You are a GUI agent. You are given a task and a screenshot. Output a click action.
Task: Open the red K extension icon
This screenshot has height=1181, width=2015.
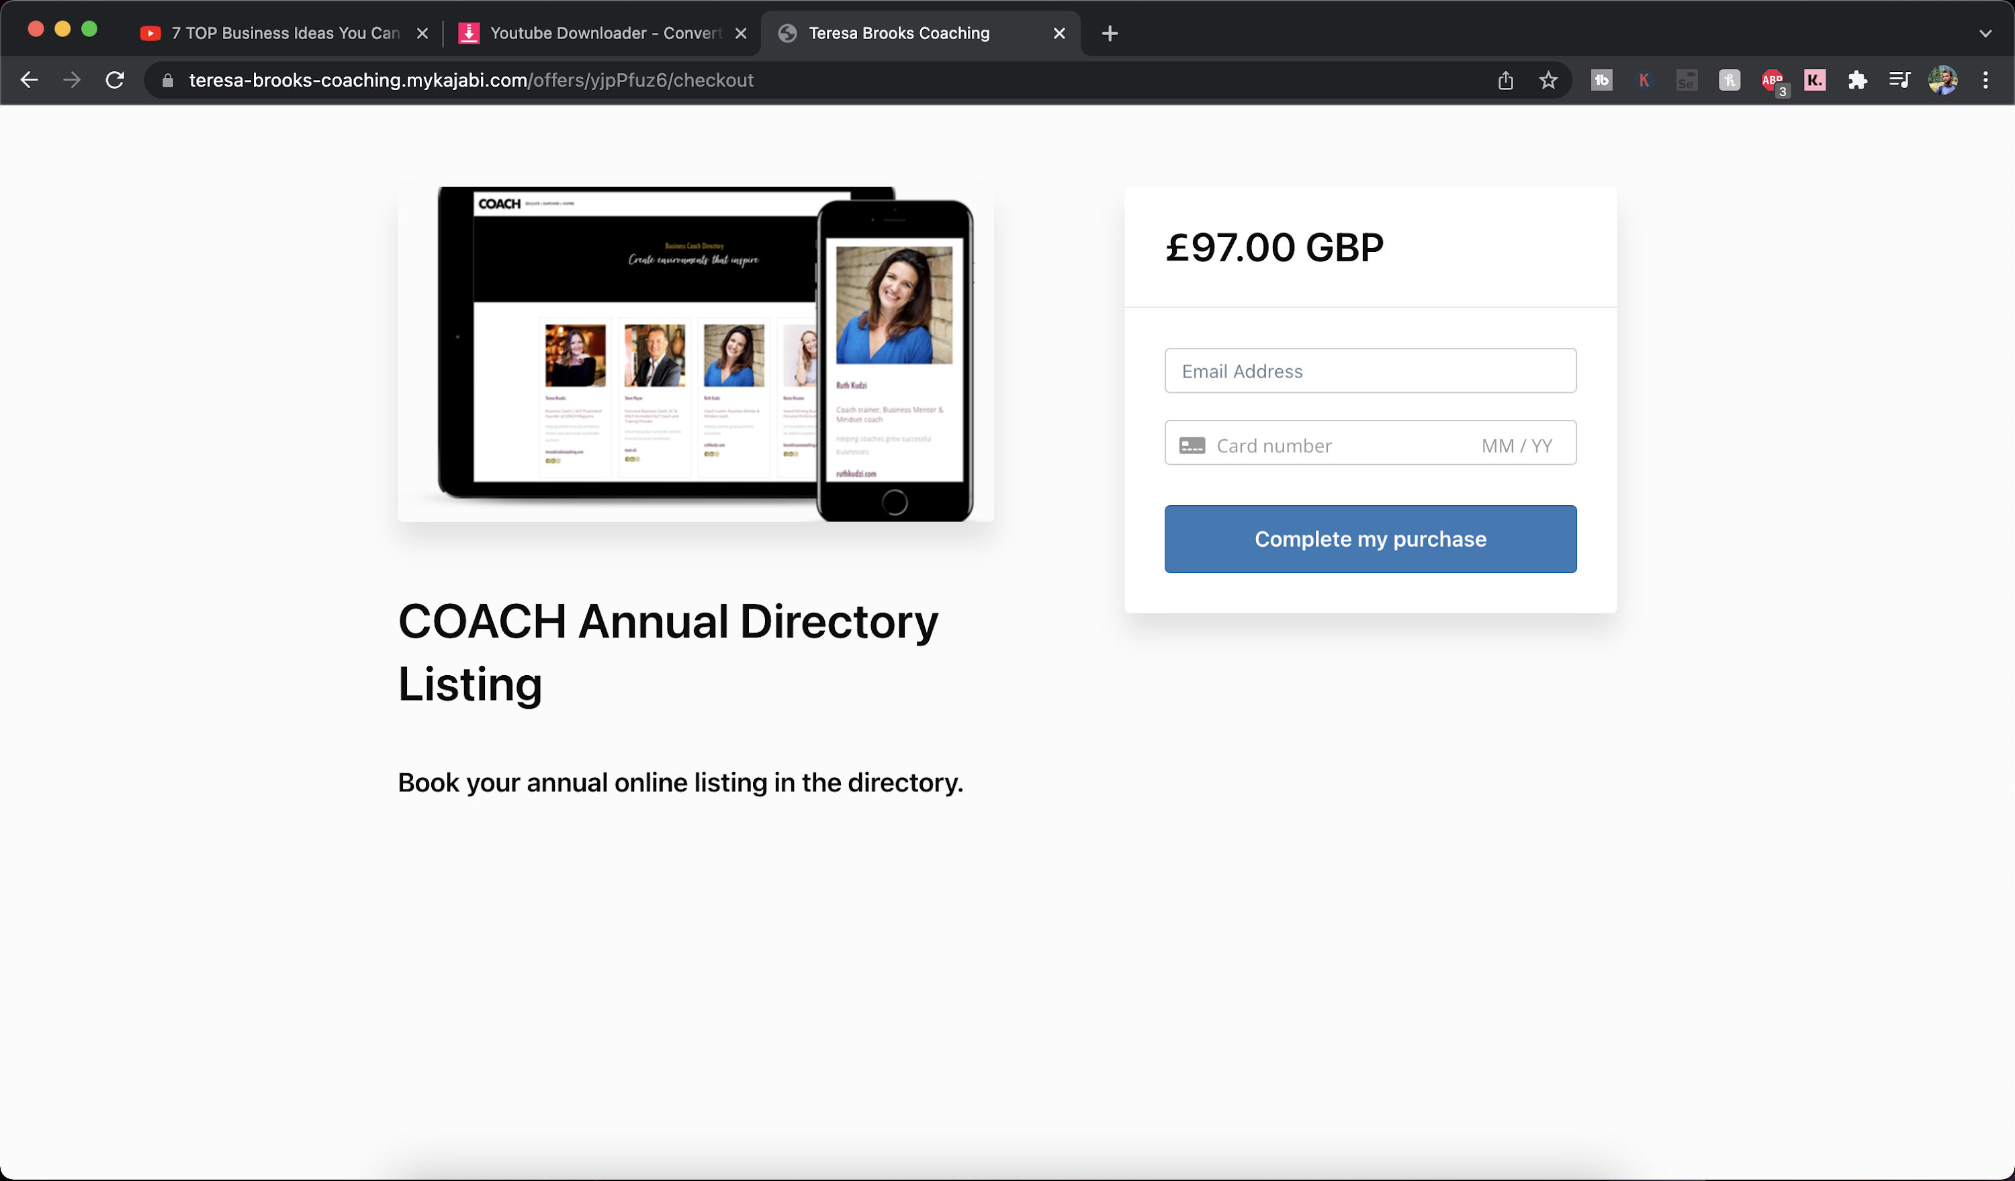tap(1644, 80)
